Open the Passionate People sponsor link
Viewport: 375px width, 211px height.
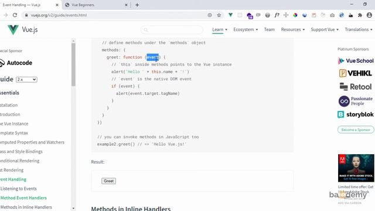[x=356, y=101]
